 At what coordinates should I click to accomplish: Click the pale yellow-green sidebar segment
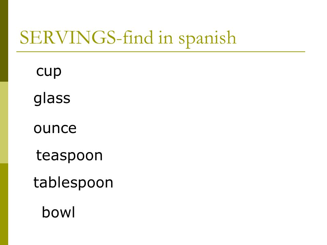pos(4,122)
